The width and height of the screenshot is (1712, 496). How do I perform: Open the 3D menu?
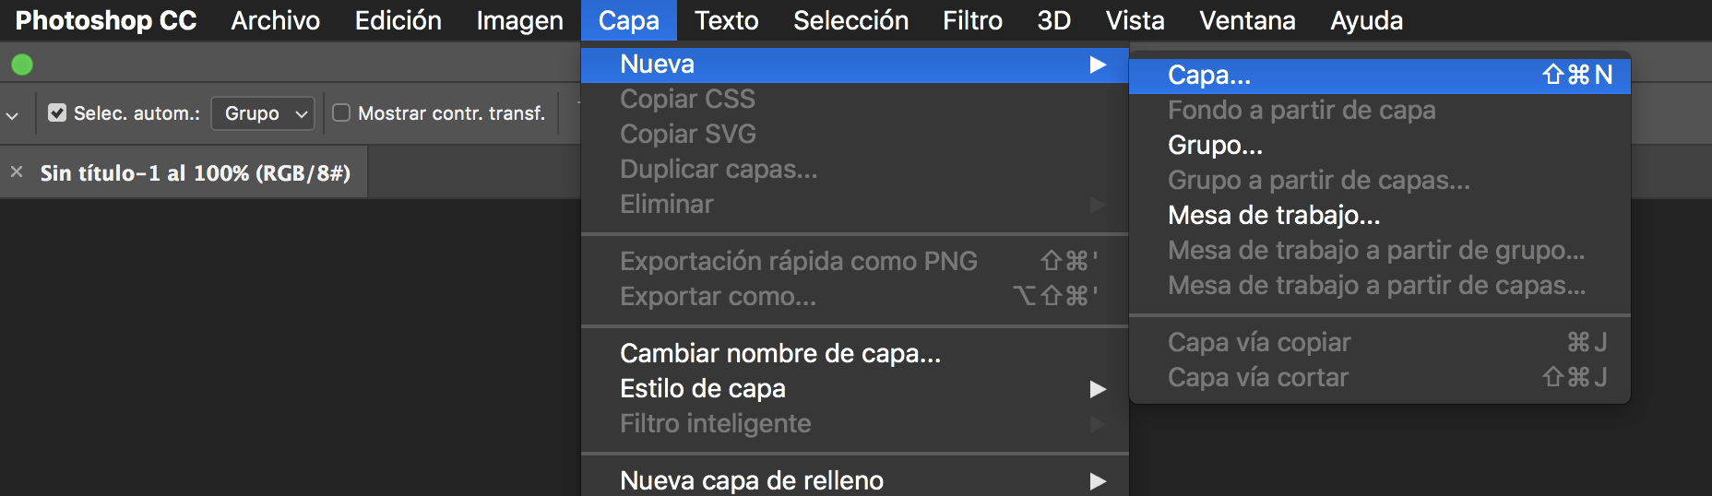tap(1053, 20)
